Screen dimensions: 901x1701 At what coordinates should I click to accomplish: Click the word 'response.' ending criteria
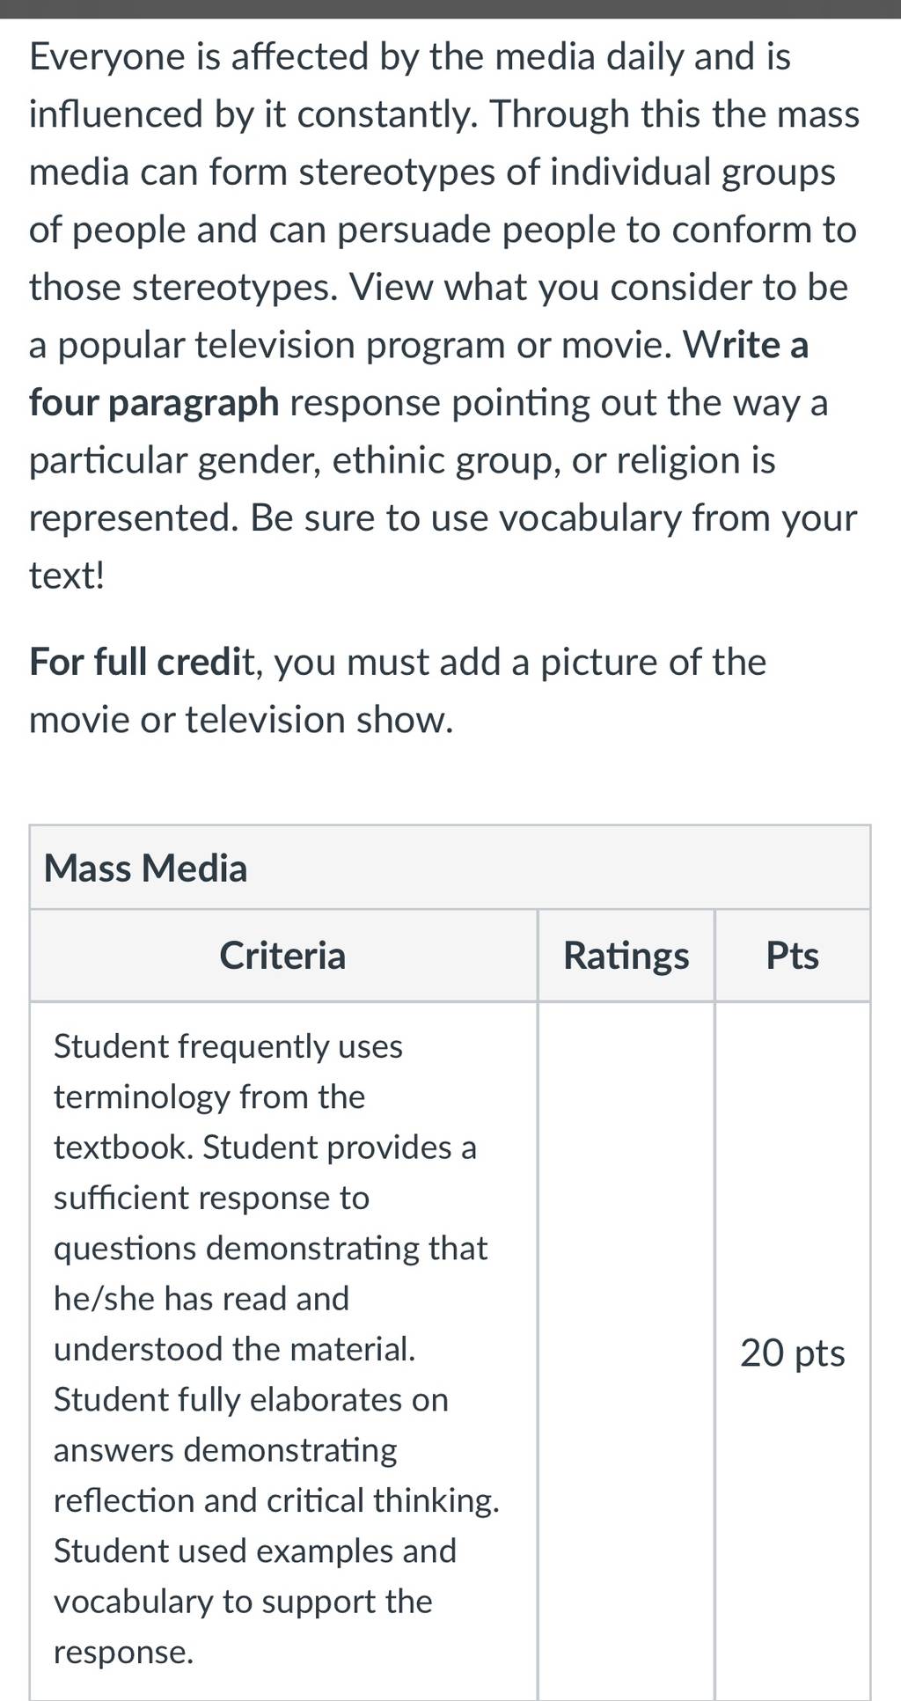(x=123, y=1653)
